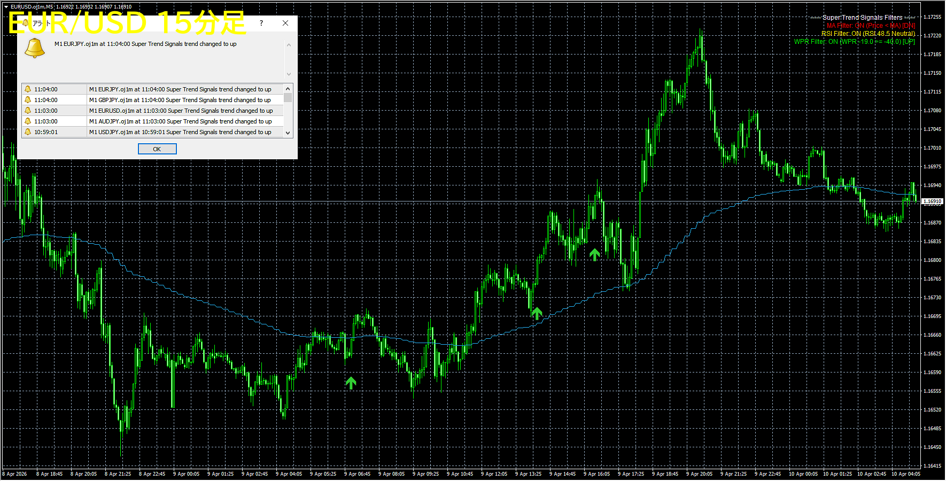Click the 11:04:00 time cell of the EURJPY row
This screenshot has height=481, width=946.
(x=46, y=89)
